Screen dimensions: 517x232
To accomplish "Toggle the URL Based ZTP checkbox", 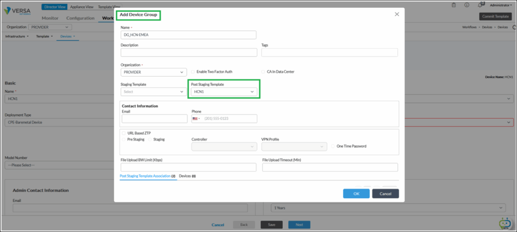I will 124,133.
